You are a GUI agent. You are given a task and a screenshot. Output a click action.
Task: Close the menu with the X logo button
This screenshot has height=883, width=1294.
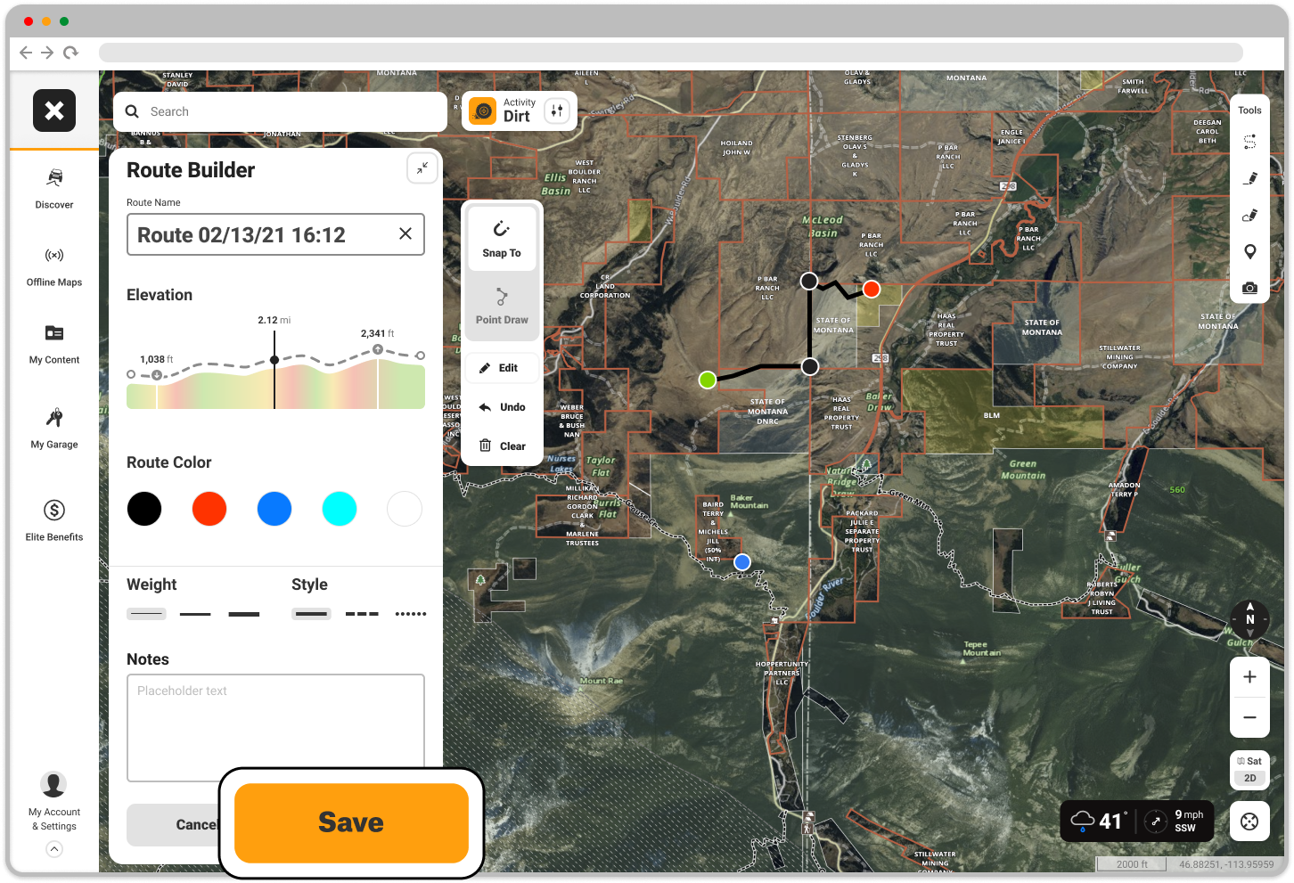(54, 110)
